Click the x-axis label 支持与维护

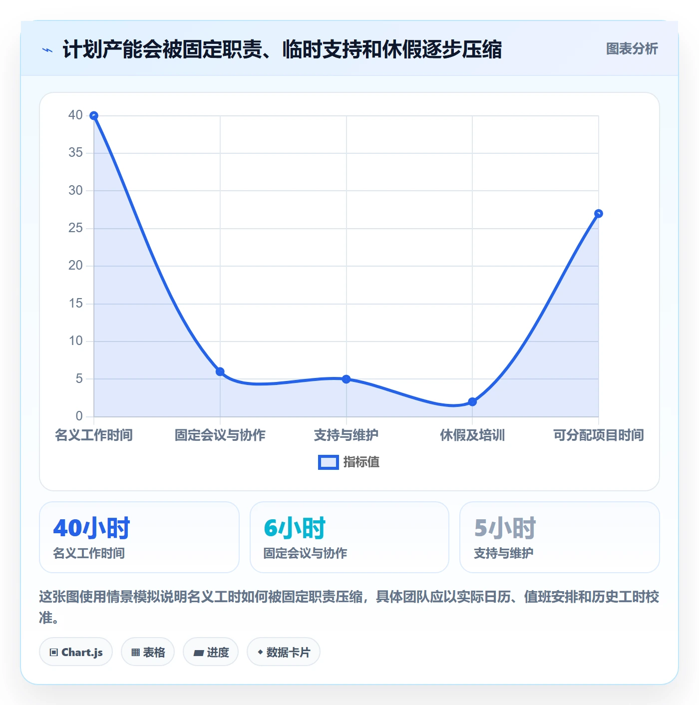point(346,435)
